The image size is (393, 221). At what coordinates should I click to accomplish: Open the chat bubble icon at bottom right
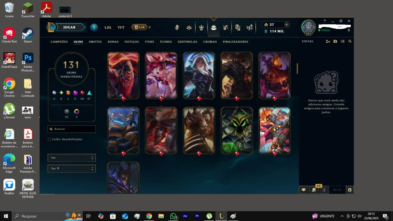coord(303,190)
